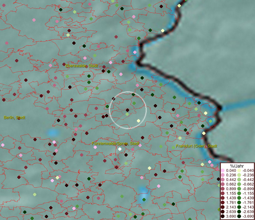
Task: Click the 1.439 legend value
Action: click(x=231, y=198)
